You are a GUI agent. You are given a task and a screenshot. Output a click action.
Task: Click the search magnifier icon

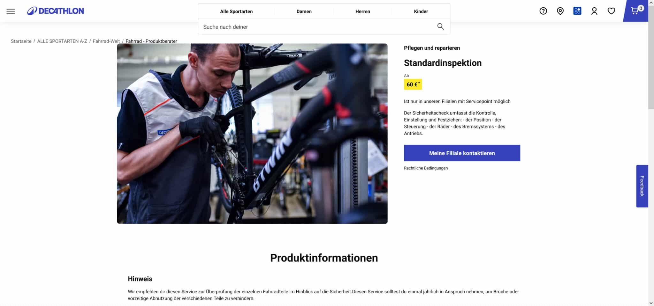click(440, 26)
